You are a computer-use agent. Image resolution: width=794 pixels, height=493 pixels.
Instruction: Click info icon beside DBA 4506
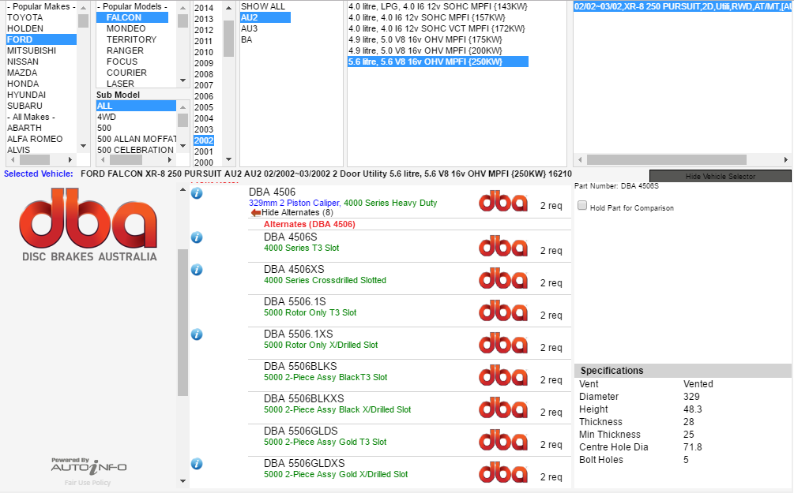pos(197,193)
